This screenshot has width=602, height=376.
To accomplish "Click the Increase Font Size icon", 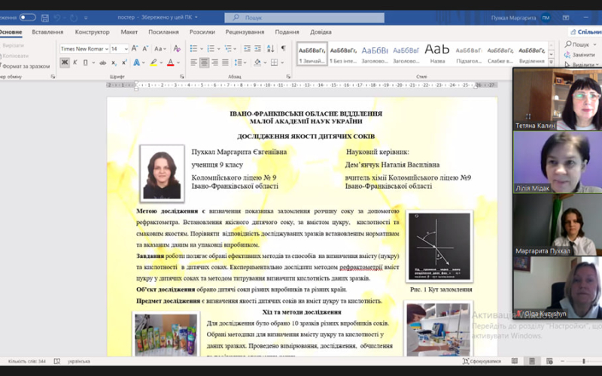I will [135, 48].
